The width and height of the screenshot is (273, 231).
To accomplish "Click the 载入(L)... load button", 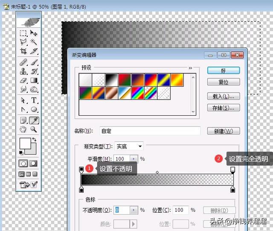I will click(x=223, y=96).
